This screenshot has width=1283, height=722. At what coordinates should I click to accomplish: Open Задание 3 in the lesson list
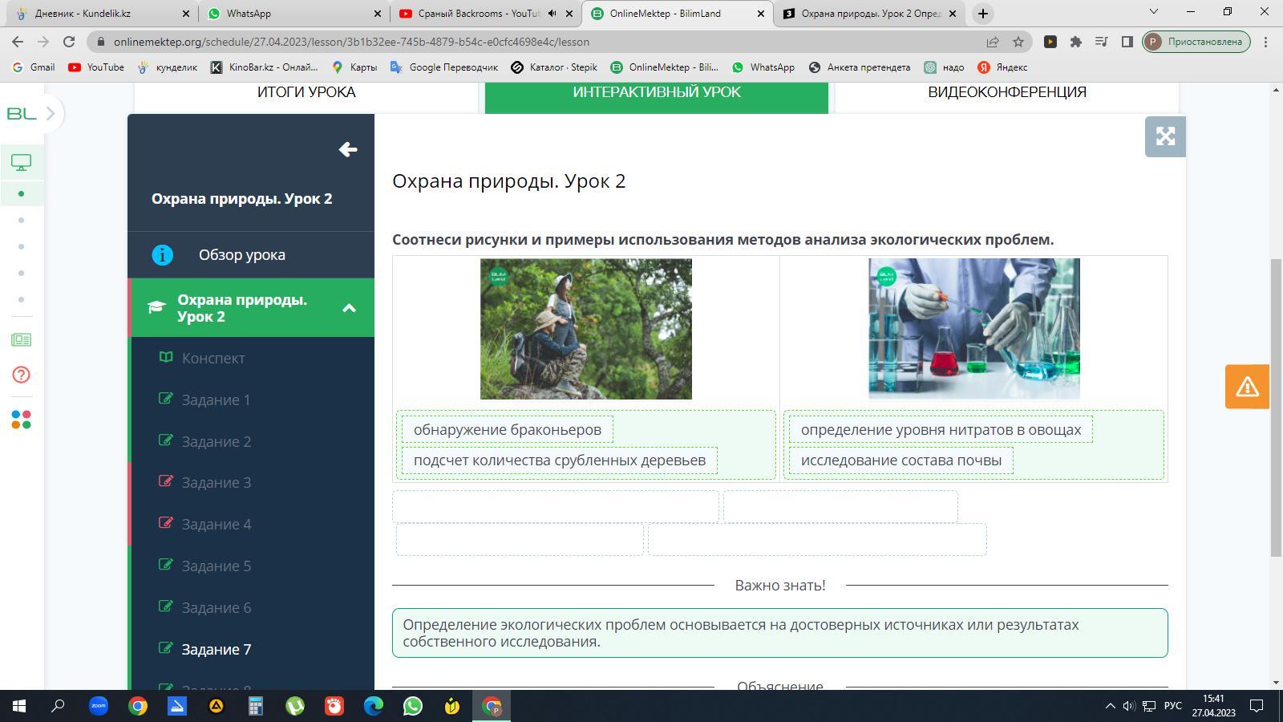[x=216, y=483]
